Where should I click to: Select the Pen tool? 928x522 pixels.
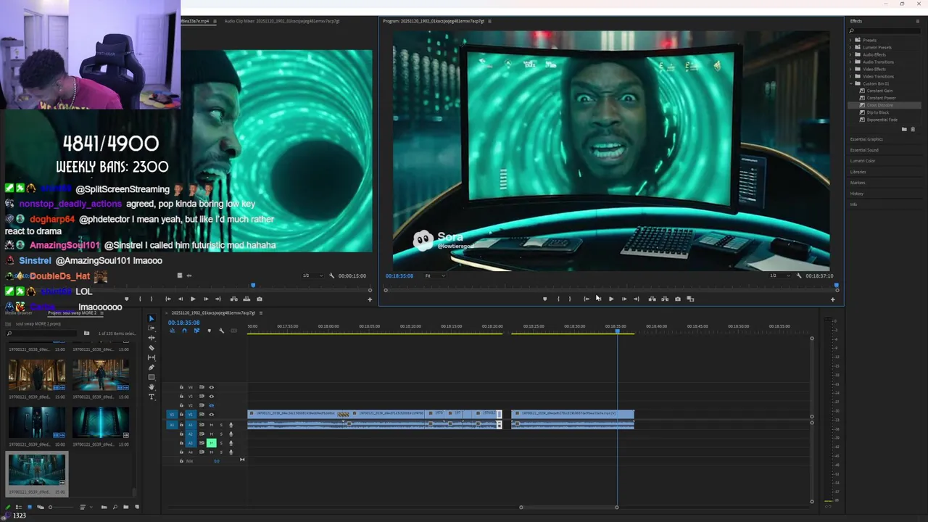152,368
